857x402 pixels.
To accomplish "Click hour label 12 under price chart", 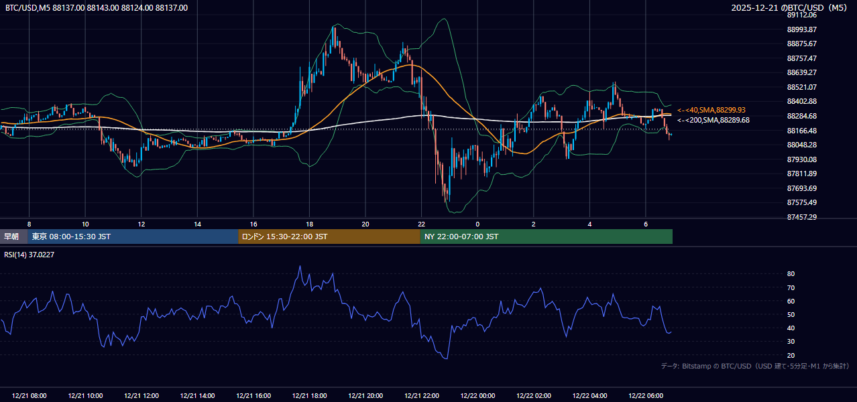I will 141,224.
